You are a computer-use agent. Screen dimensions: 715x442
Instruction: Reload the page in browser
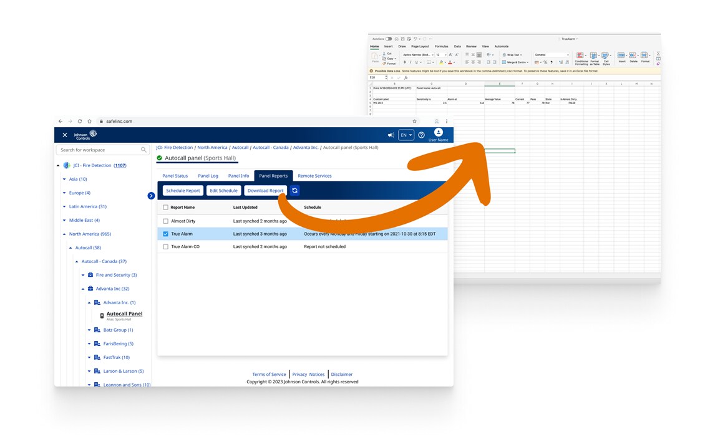tap(80, 121)
